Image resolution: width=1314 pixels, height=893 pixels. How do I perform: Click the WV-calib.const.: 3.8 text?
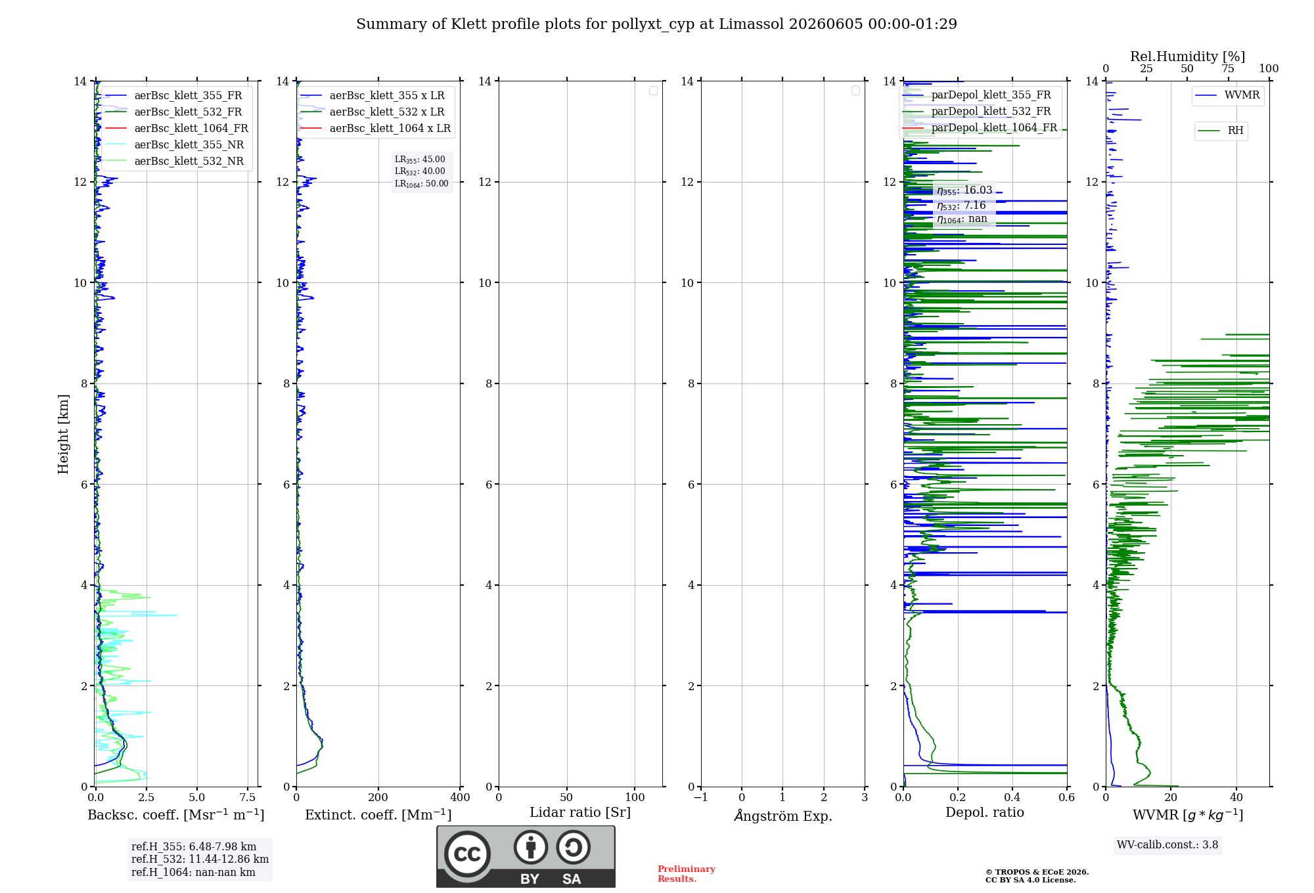pyautogui.click(x=1167, y=845)
